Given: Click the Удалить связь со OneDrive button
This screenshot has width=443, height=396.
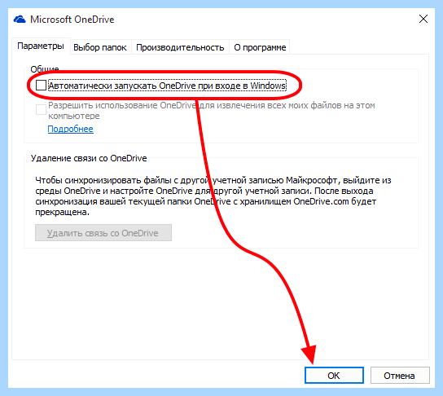Looking at the screenshot, I should [103, 232].
